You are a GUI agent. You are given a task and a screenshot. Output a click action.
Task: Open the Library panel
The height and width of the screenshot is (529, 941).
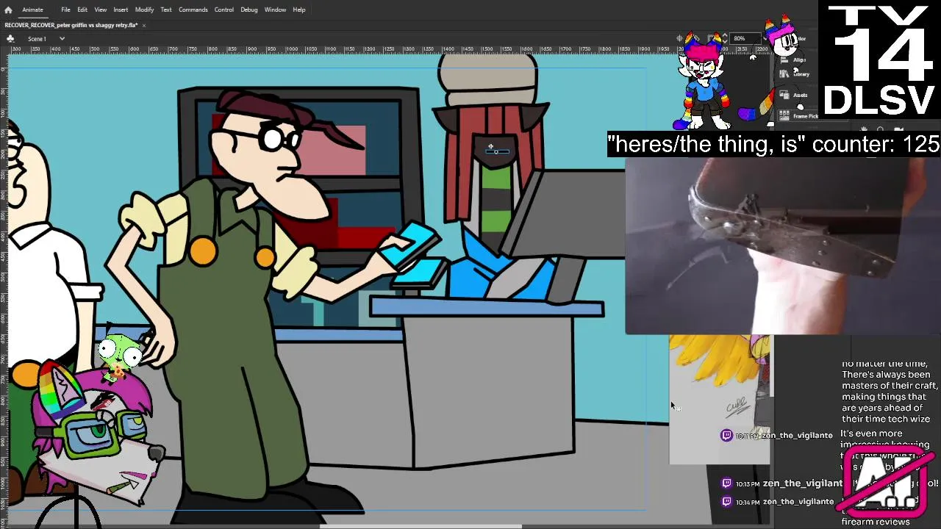[x=795, y=73]
